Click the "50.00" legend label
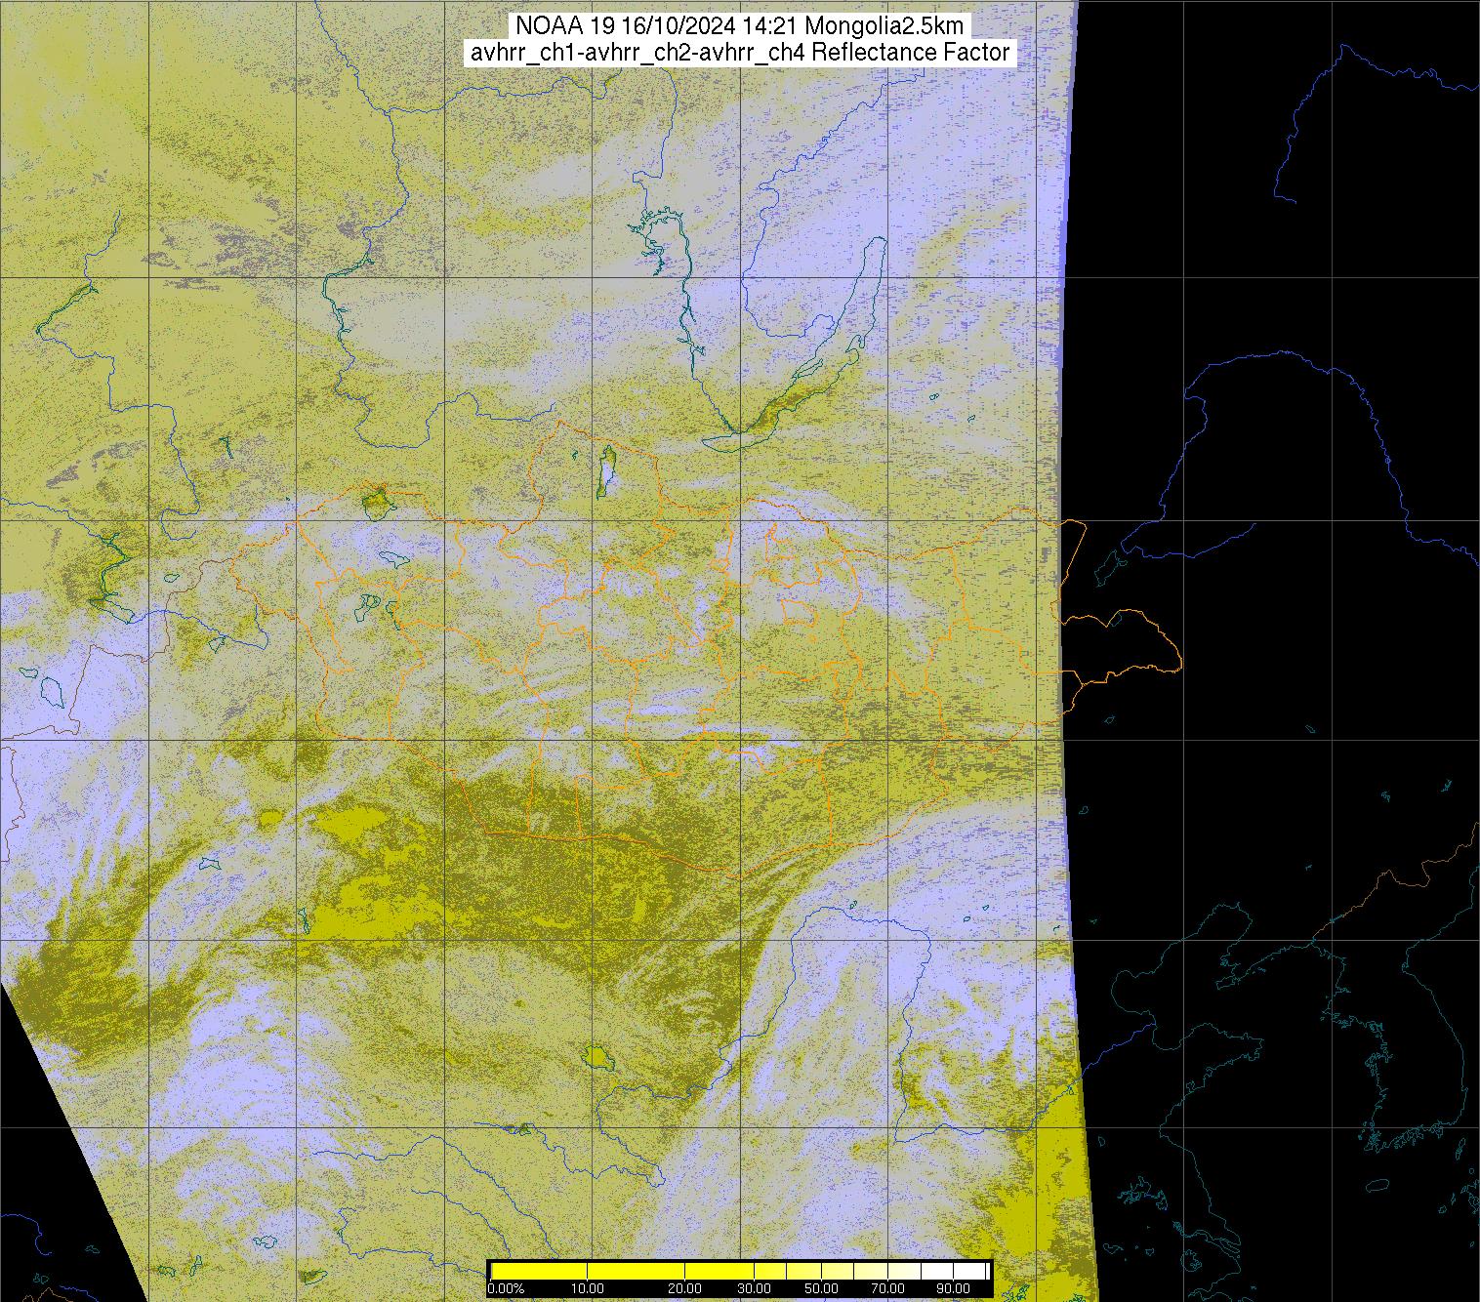1480x1302 pixels. [x=823, y=1289]
